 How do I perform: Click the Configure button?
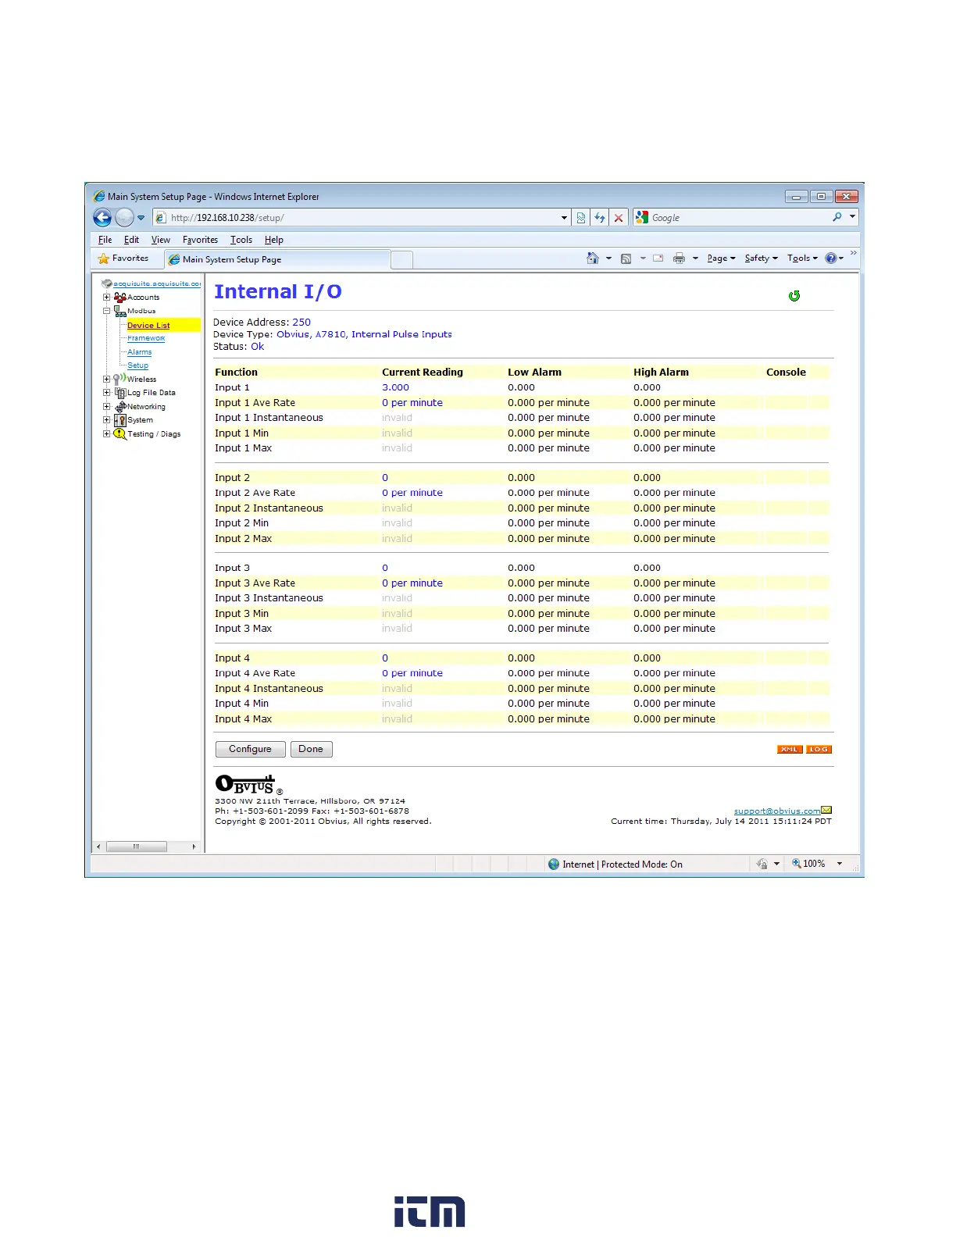point(250,749)
